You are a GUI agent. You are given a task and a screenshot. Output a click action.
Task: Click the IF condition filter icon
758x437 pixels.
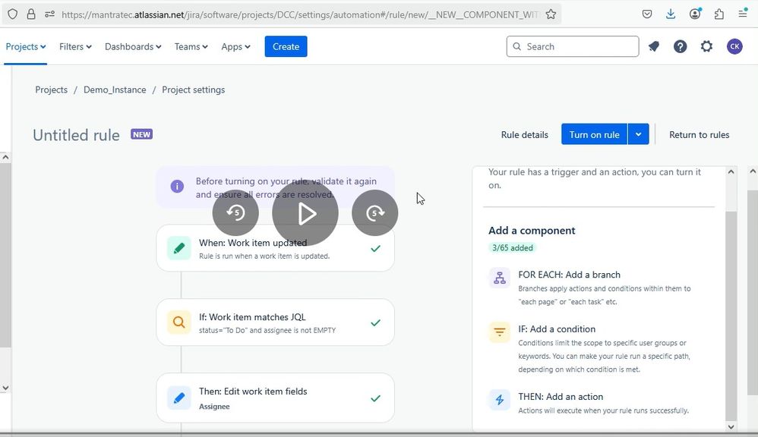499,332
